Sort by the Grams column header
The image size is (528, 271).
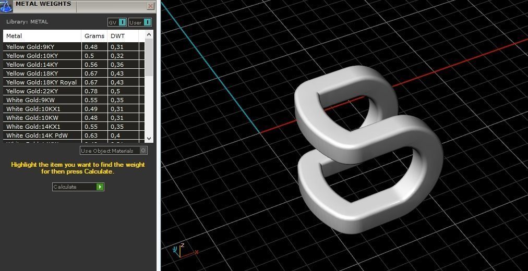(x=94, y=36)
